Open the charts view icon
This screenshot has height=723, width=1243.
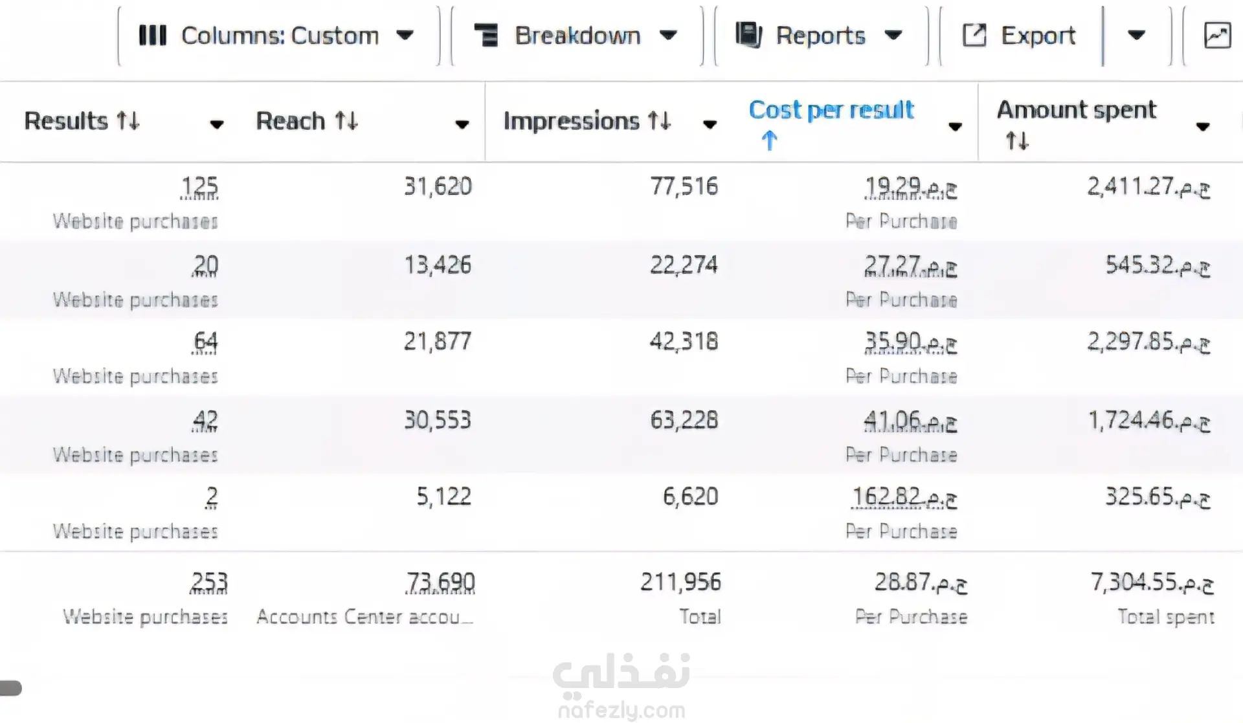(1217, 35)
